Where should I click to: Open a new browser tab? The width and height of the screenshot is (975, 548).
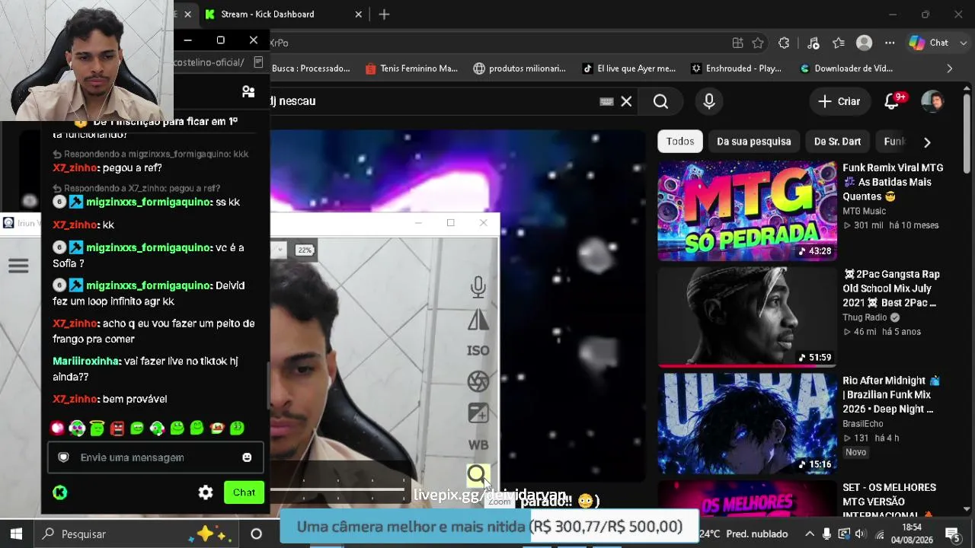click(x=384, y=14)
